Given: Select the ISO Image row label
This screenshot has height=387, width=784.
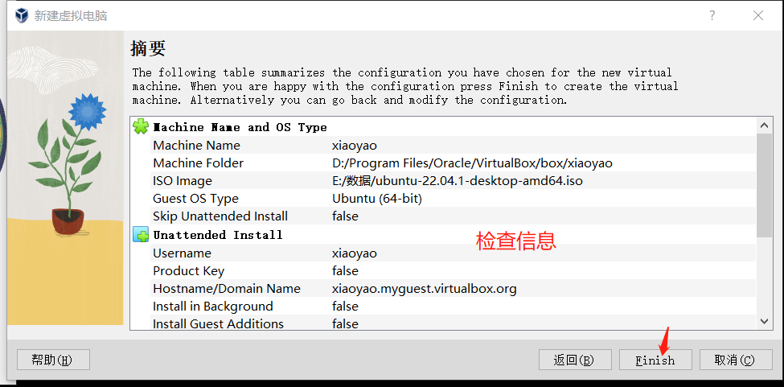Looking at the screenshot, I should (x=183, y=181).
